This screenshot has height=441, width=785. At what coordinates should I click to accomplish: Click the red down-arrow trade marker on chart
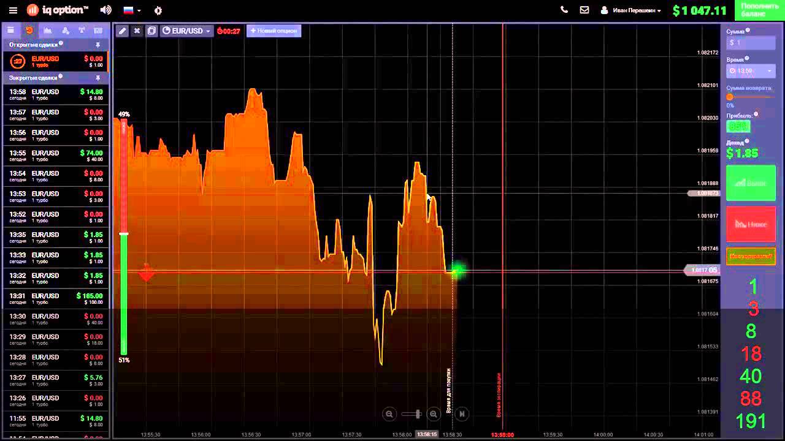tap(146, 273)
